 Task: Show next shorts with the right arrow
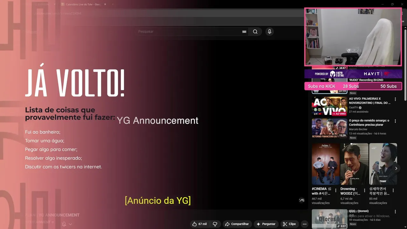click(396, 168)
